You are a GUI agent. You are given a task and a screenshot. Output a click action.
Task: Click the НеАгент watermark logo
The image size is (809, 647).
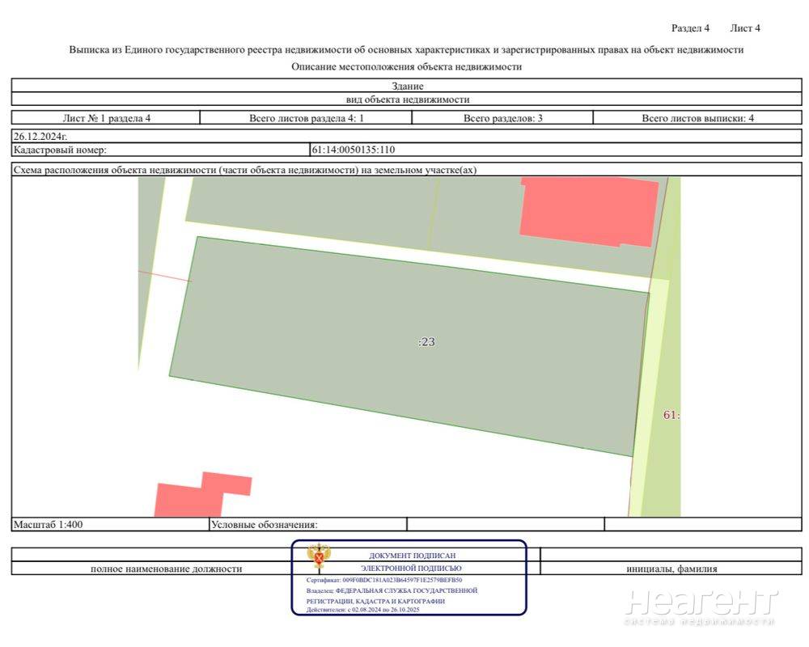coord(701,607)
